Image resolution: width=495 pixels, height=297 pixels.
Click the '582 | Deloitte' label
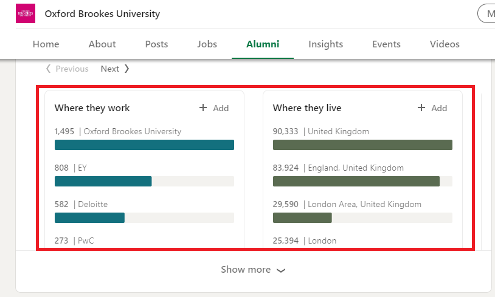81,204
